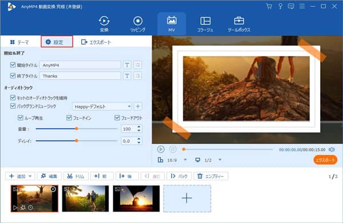Click the 編集 edit button
The width and height of the screenshot is (343, 223).
49,176
